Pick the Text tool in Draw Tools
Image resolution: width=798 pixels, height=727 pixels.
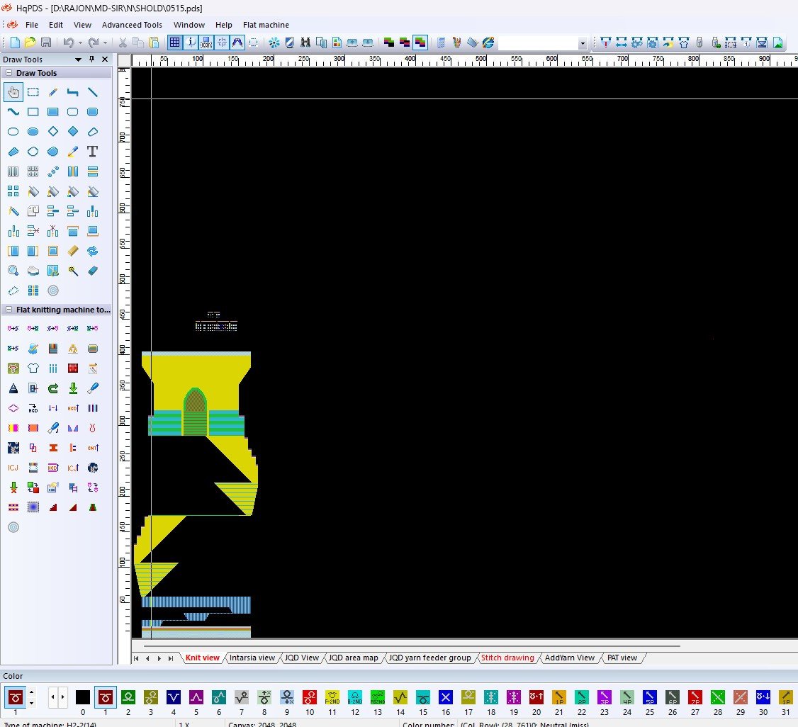92,152
